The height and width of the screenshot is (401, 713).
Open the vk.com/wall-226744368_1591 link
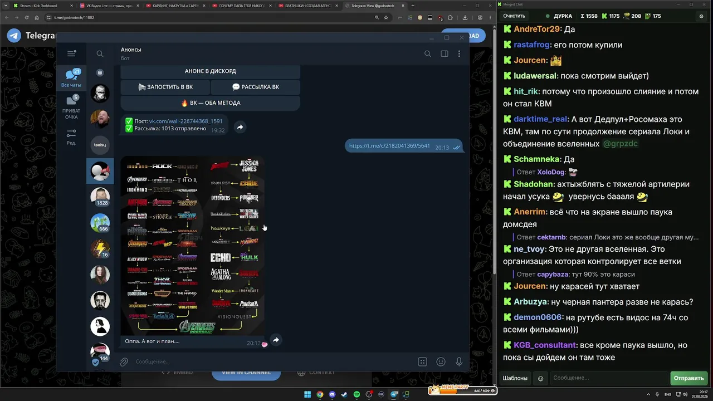pyautogui.click(x=185, y=121)
